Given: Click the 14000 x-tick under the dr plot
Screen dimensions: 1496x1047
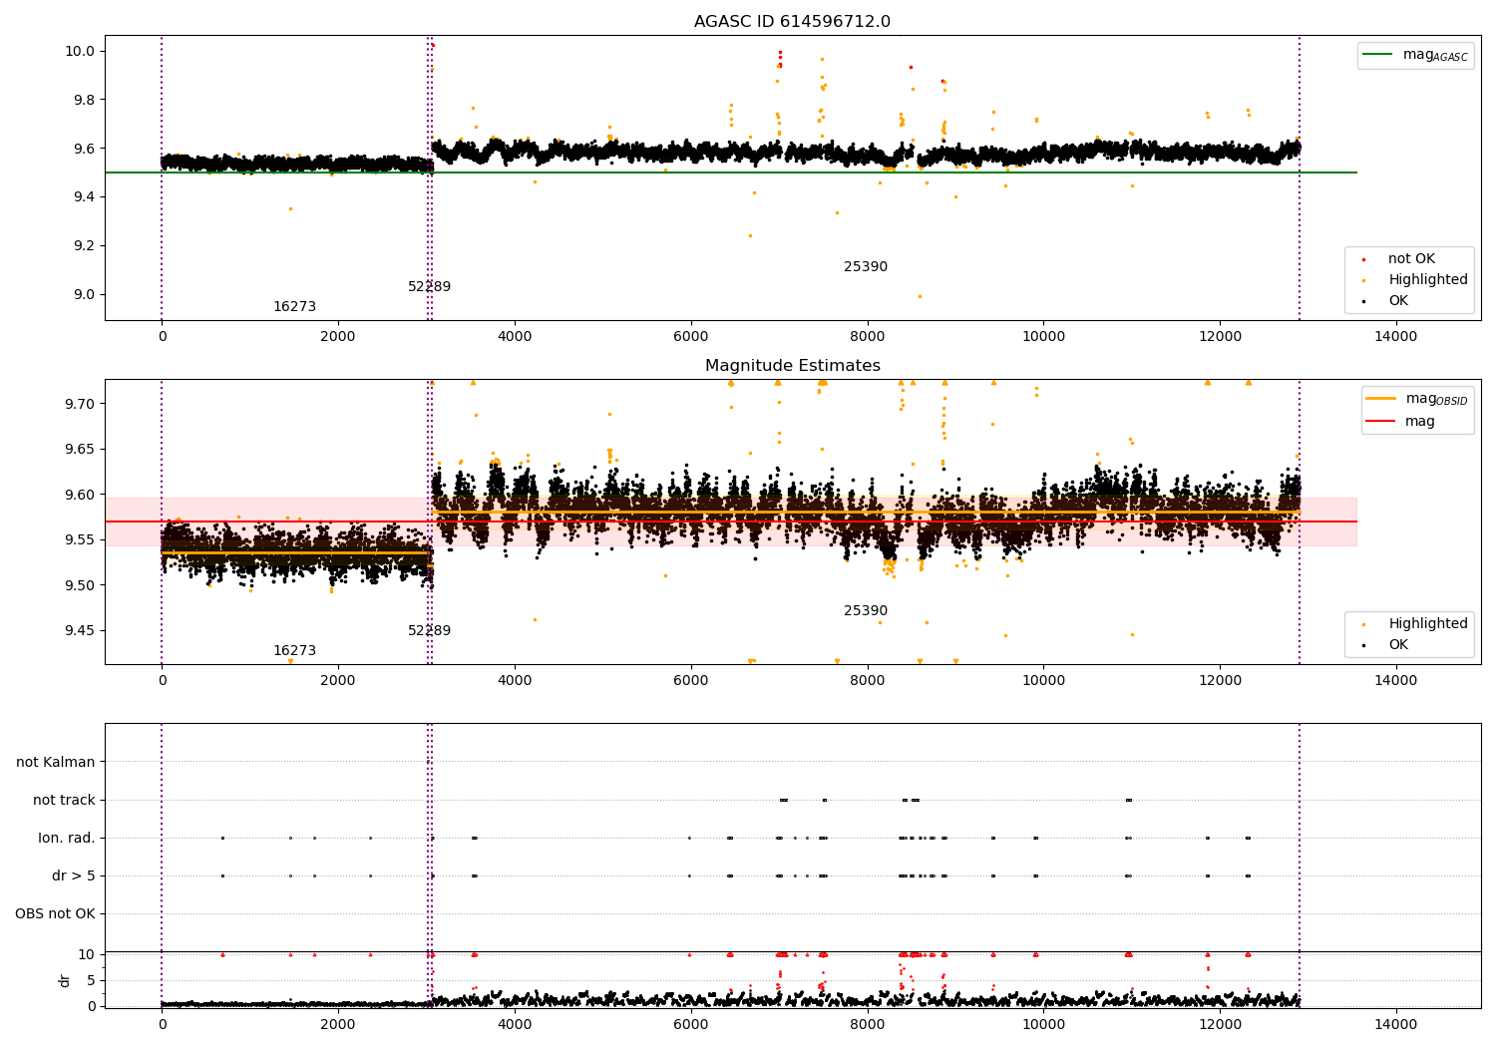Looking at the screenshot, I should click(1395, 1024).
